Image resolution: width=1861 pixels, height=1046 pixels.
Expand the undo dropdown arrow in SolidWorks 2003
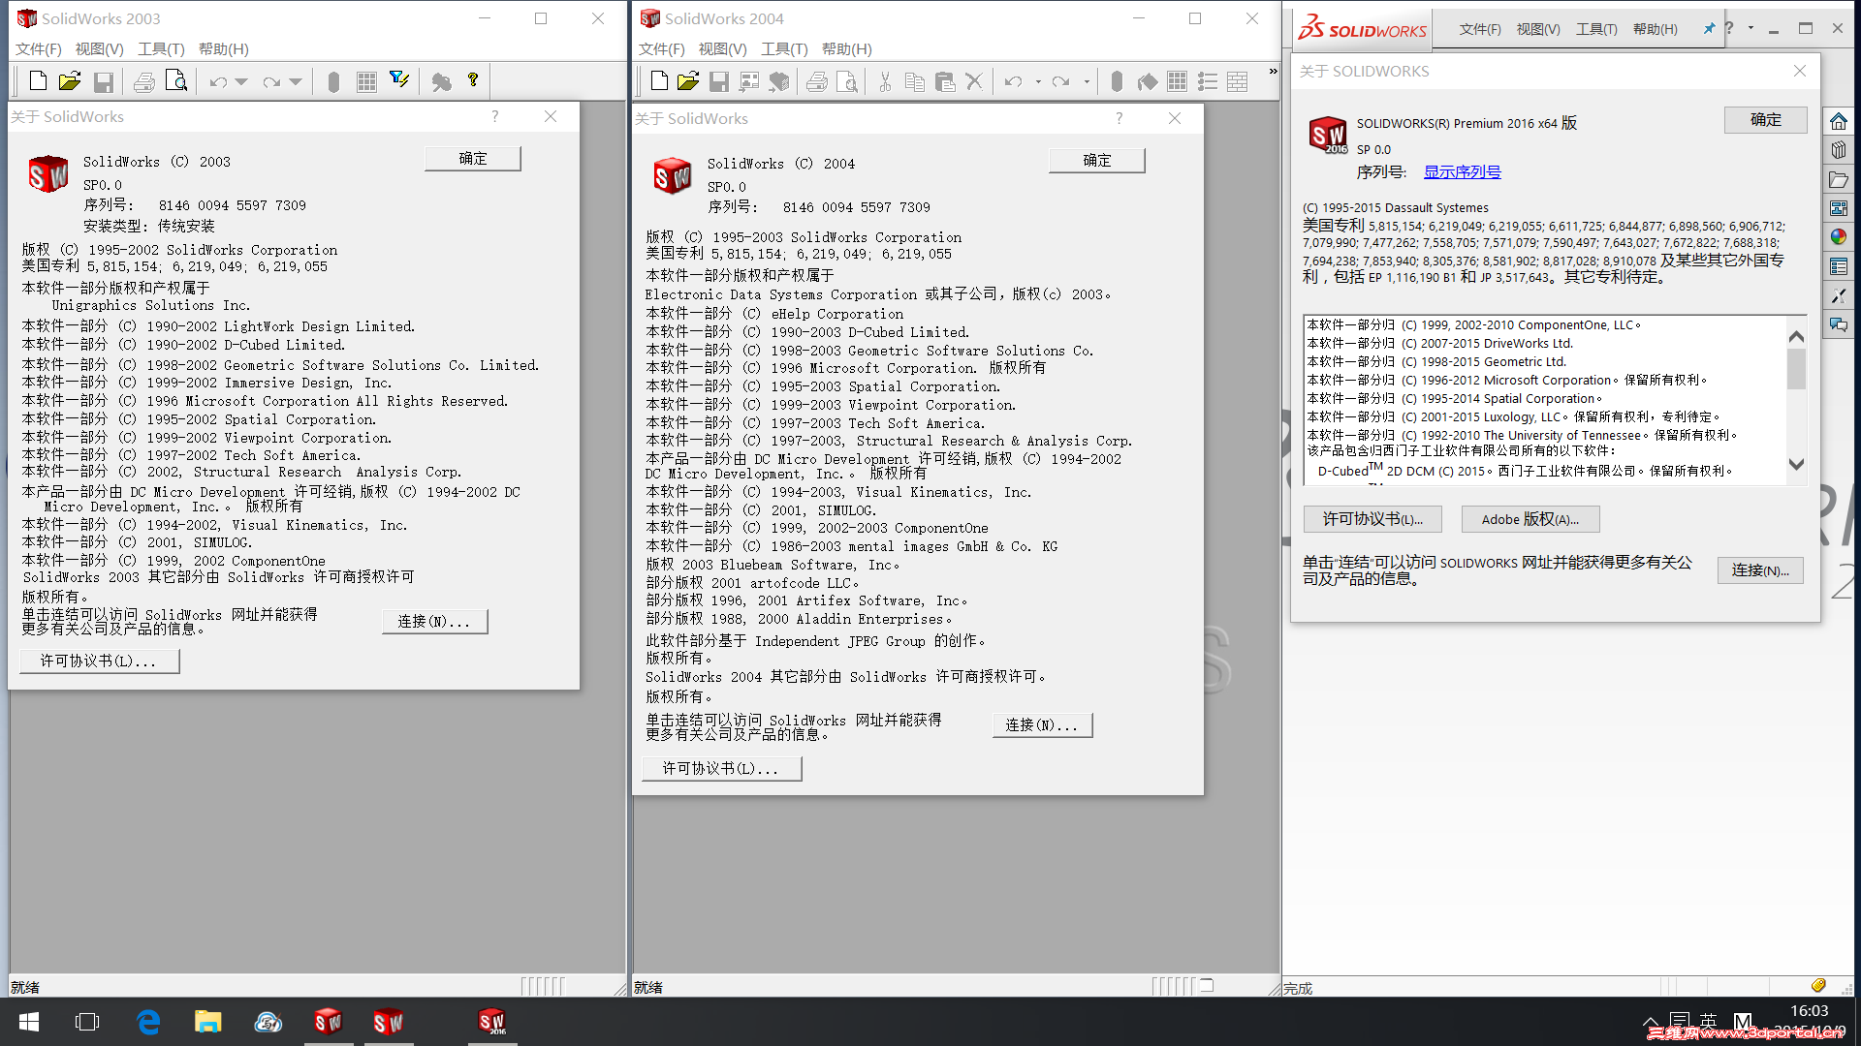pyautogui.click(x=242, y=82)
